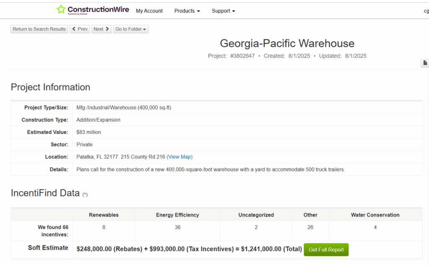The width and height of the screenshot is (429, 266).
Task: Click the Addition/Expansion value
Action: [98, 120]
